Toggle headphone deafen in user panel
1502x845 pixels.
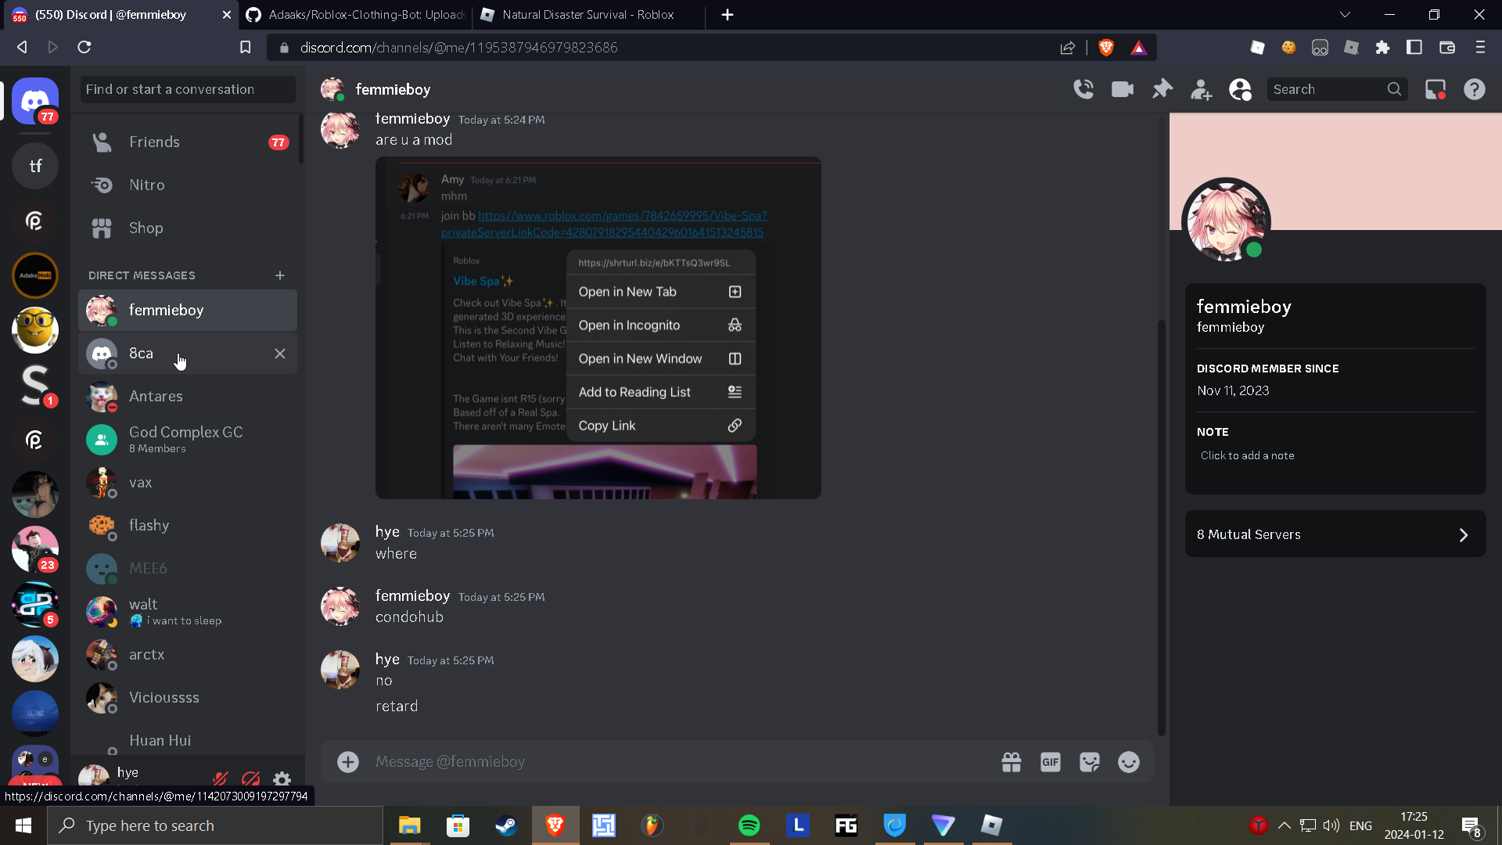coord(251,779)
